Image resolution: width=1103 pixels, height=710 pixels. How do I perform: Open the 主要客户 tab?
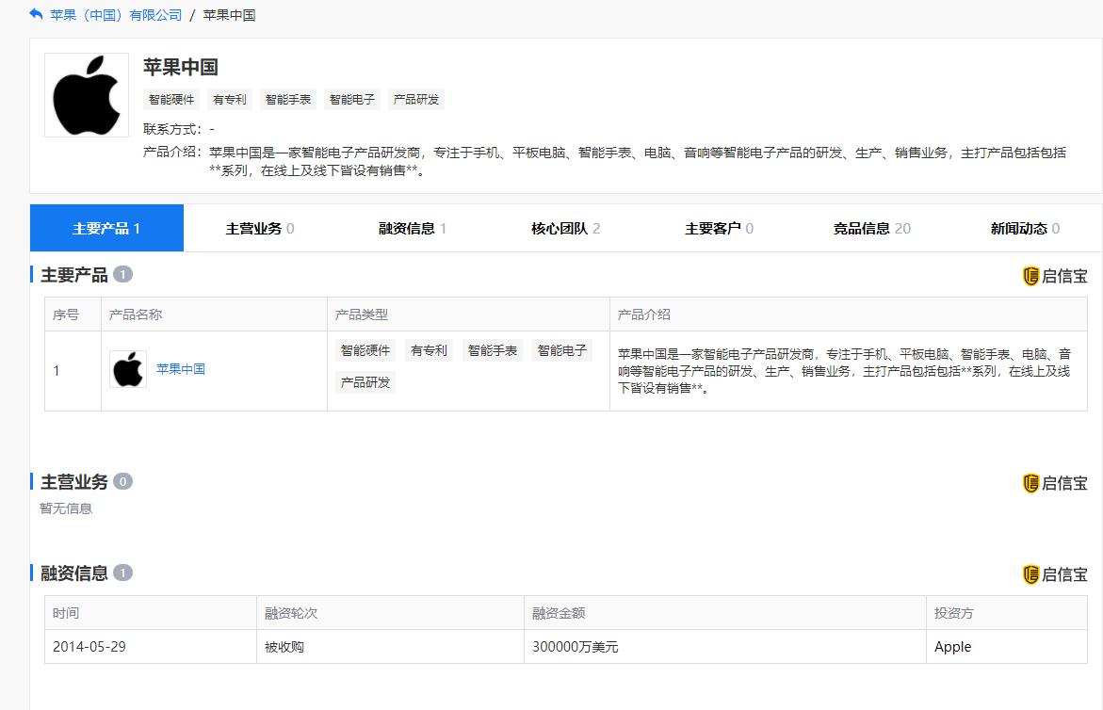point(719,228)
